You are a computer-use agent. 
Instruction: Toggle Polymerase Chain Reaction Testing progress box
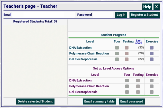click(127, 53)
